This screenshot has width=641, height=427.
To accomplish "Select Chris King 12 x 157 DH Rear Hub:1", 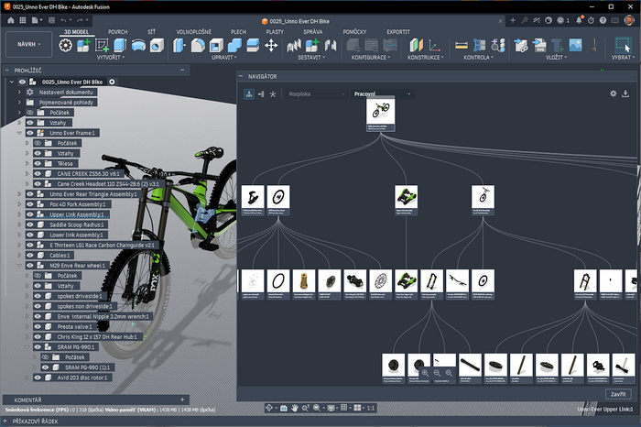I will pos(97,336).
